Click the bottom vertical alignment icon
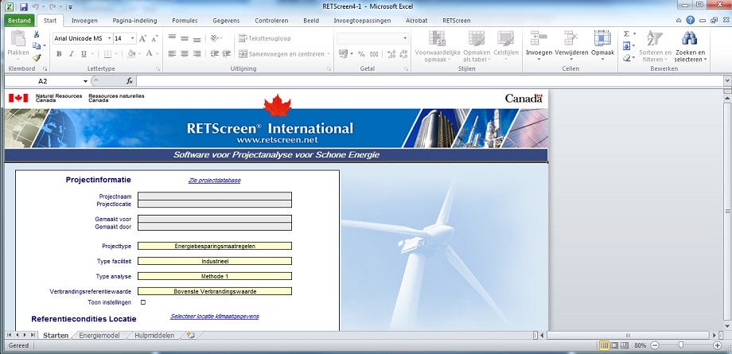This screenshot has width=732, height=354. point(197,38)
